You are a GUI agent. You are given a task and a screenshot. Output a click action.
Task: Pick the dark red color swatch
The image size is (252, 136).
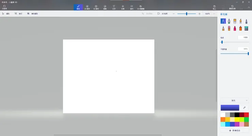242,115
